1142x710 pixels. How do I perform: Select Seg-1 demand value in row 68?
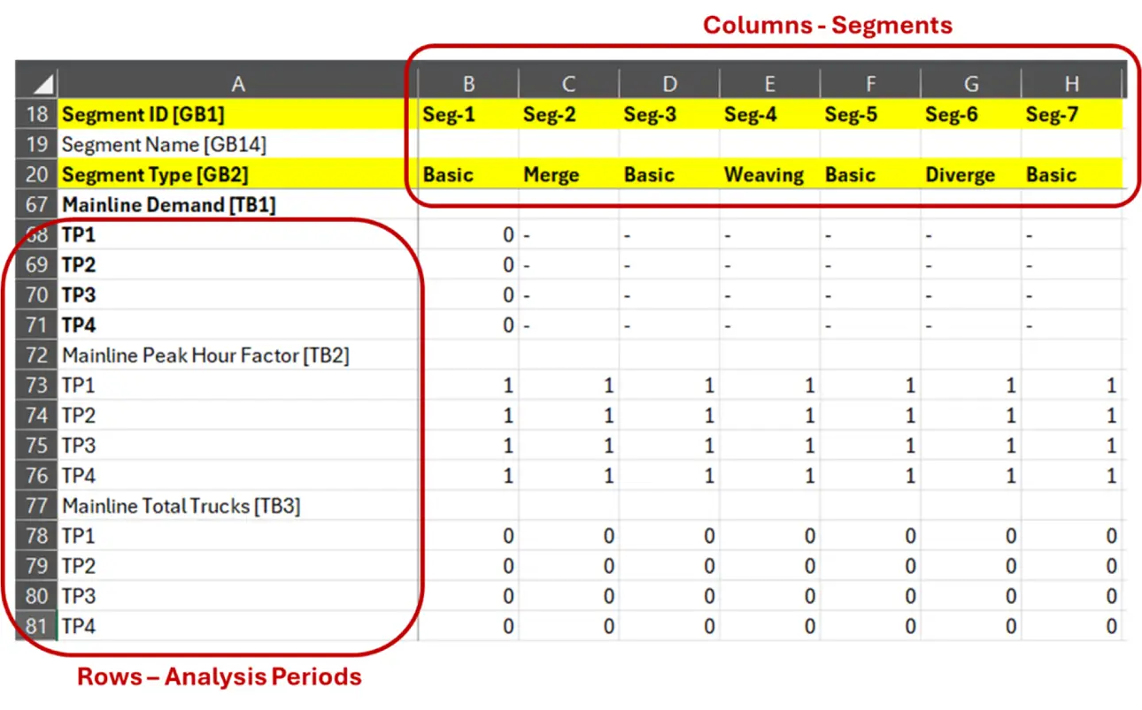[468, 234]
